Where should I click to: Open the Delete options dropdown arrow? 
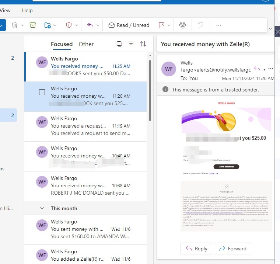pos(22,25)
